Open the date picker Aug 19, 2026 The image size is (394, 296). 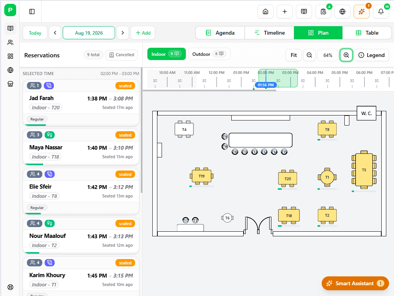click(89, 33)
